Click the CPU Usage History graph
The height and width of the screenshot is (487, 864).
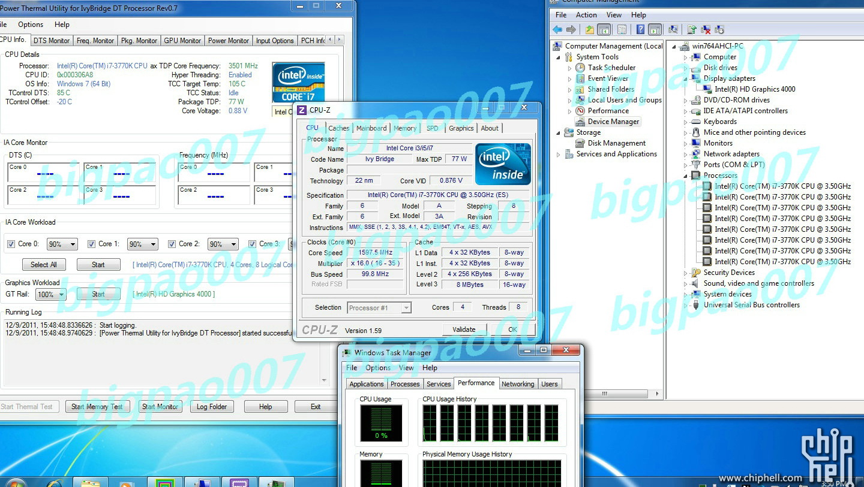[491, 423]
